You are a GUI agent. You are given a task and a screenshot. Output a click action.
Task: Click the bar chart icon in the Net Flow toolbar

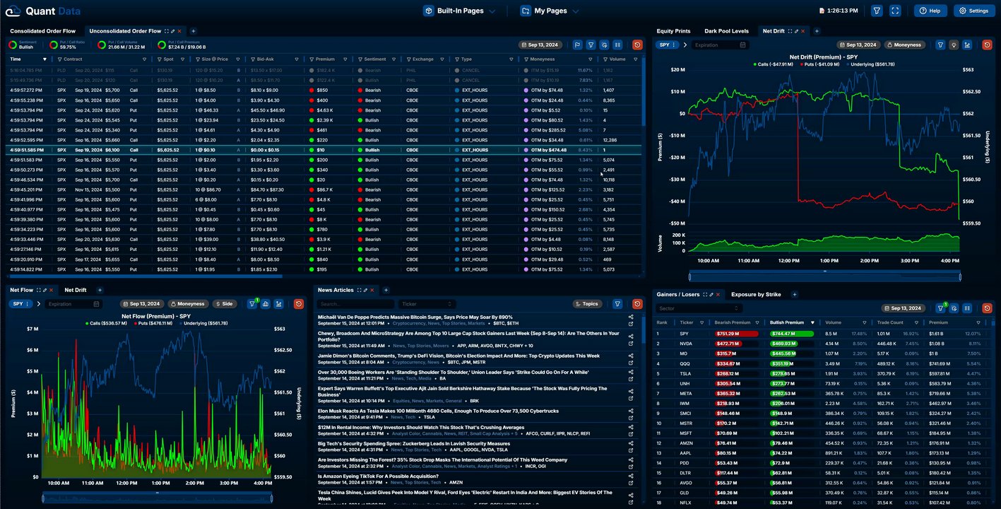pyautogui.click(x=266, y=304)
